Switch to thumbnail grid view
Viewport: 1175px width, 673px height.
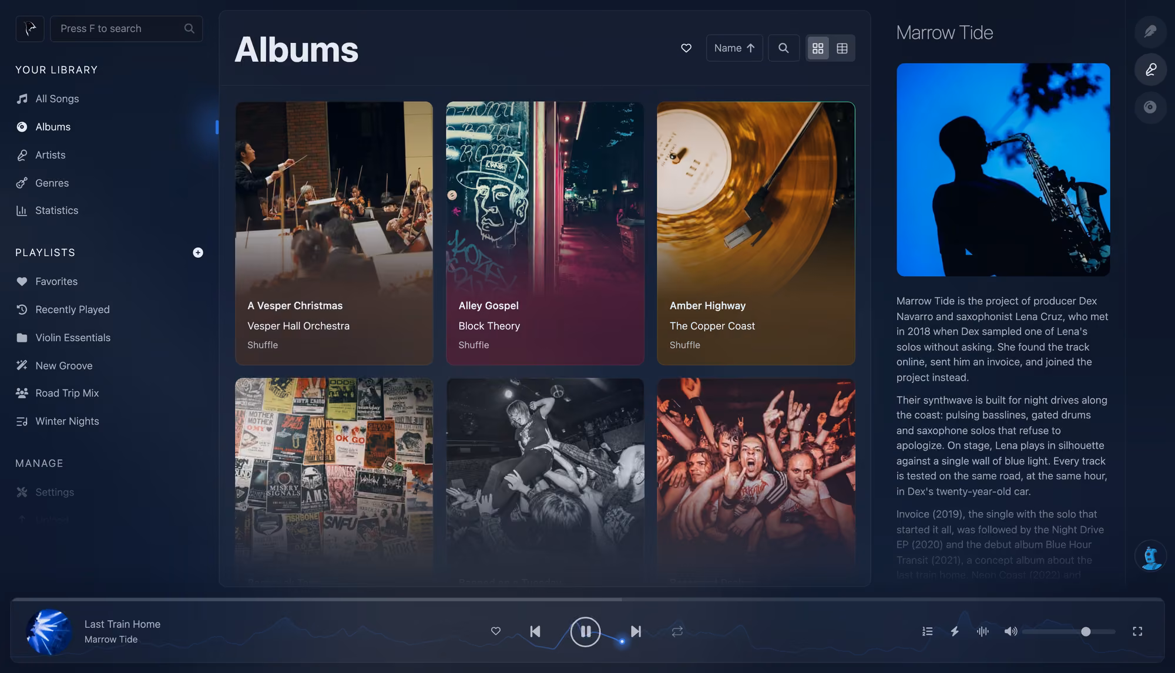(818, 48)
